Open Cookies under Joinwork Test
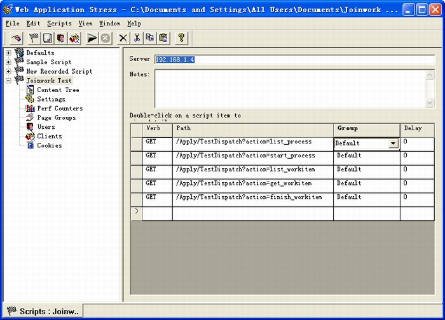 point(50,145)
